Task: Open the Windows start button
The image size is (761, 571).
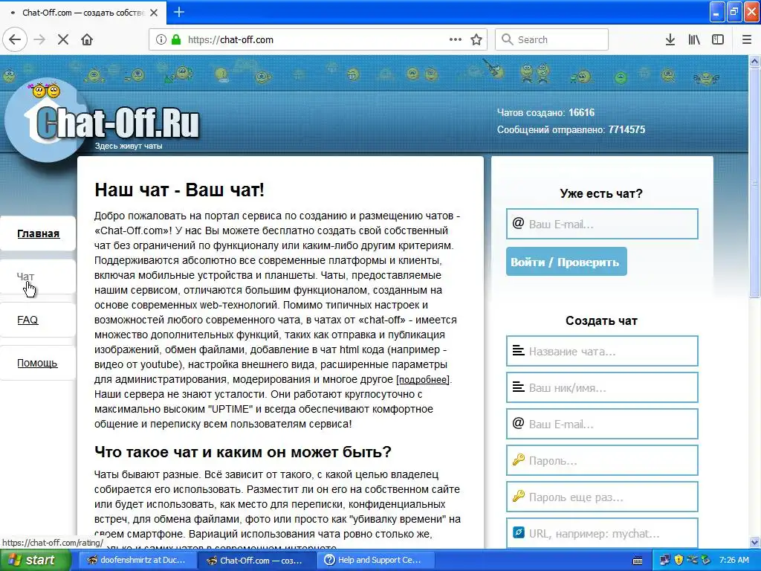Action: point(34,561)
